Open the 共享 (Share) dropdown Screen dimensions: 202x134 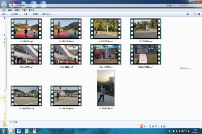pos(26,14)
